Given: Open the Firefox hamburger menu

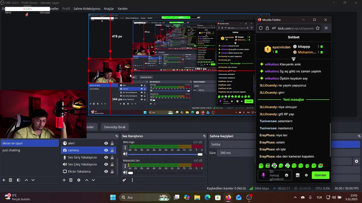Looking at the screenshot, I should pyautogui.click(x=326, y=28).
